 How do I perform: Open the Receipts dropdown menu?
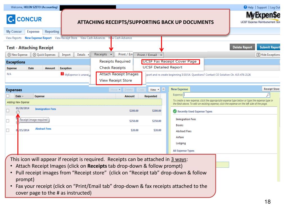click(x=102, y=54)
